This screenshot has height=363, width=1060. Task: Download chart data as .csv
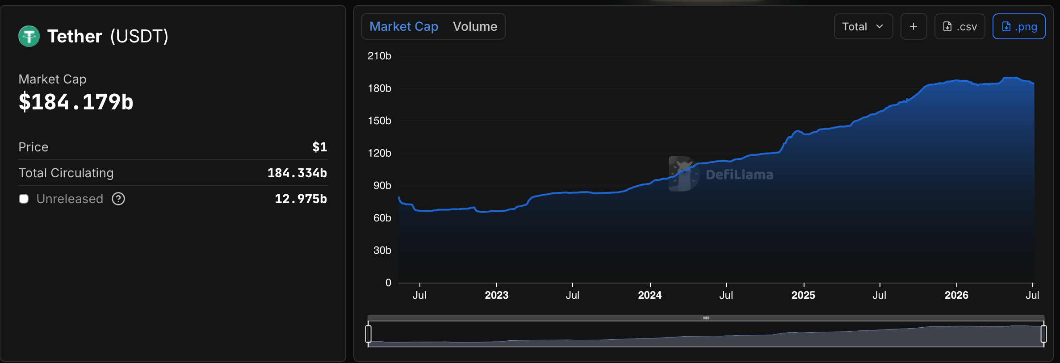tap(959, 26)
